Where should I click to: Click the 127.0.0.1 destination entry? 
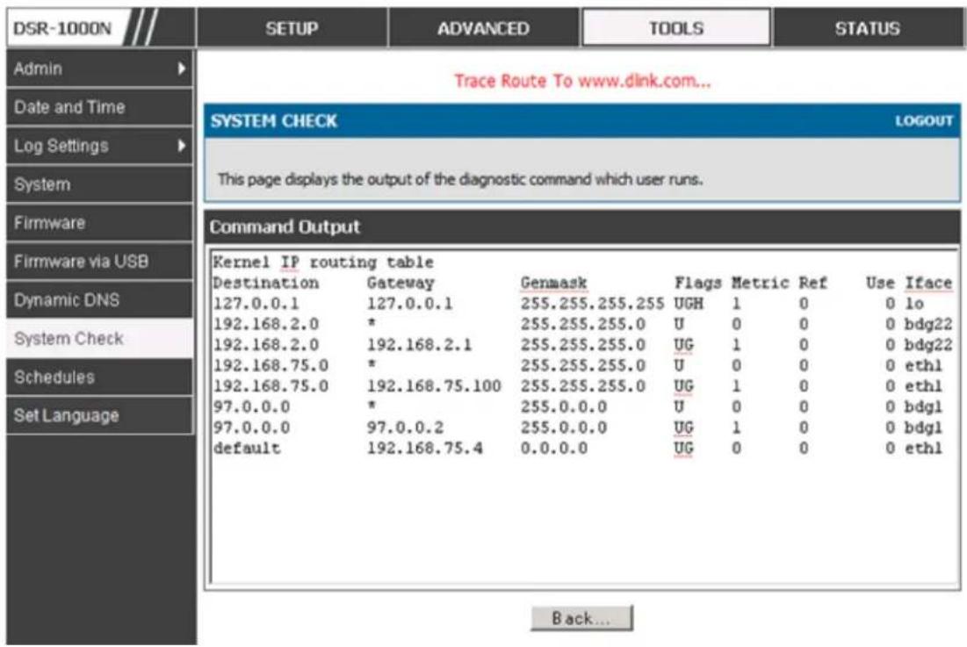(x=256, y=304)
